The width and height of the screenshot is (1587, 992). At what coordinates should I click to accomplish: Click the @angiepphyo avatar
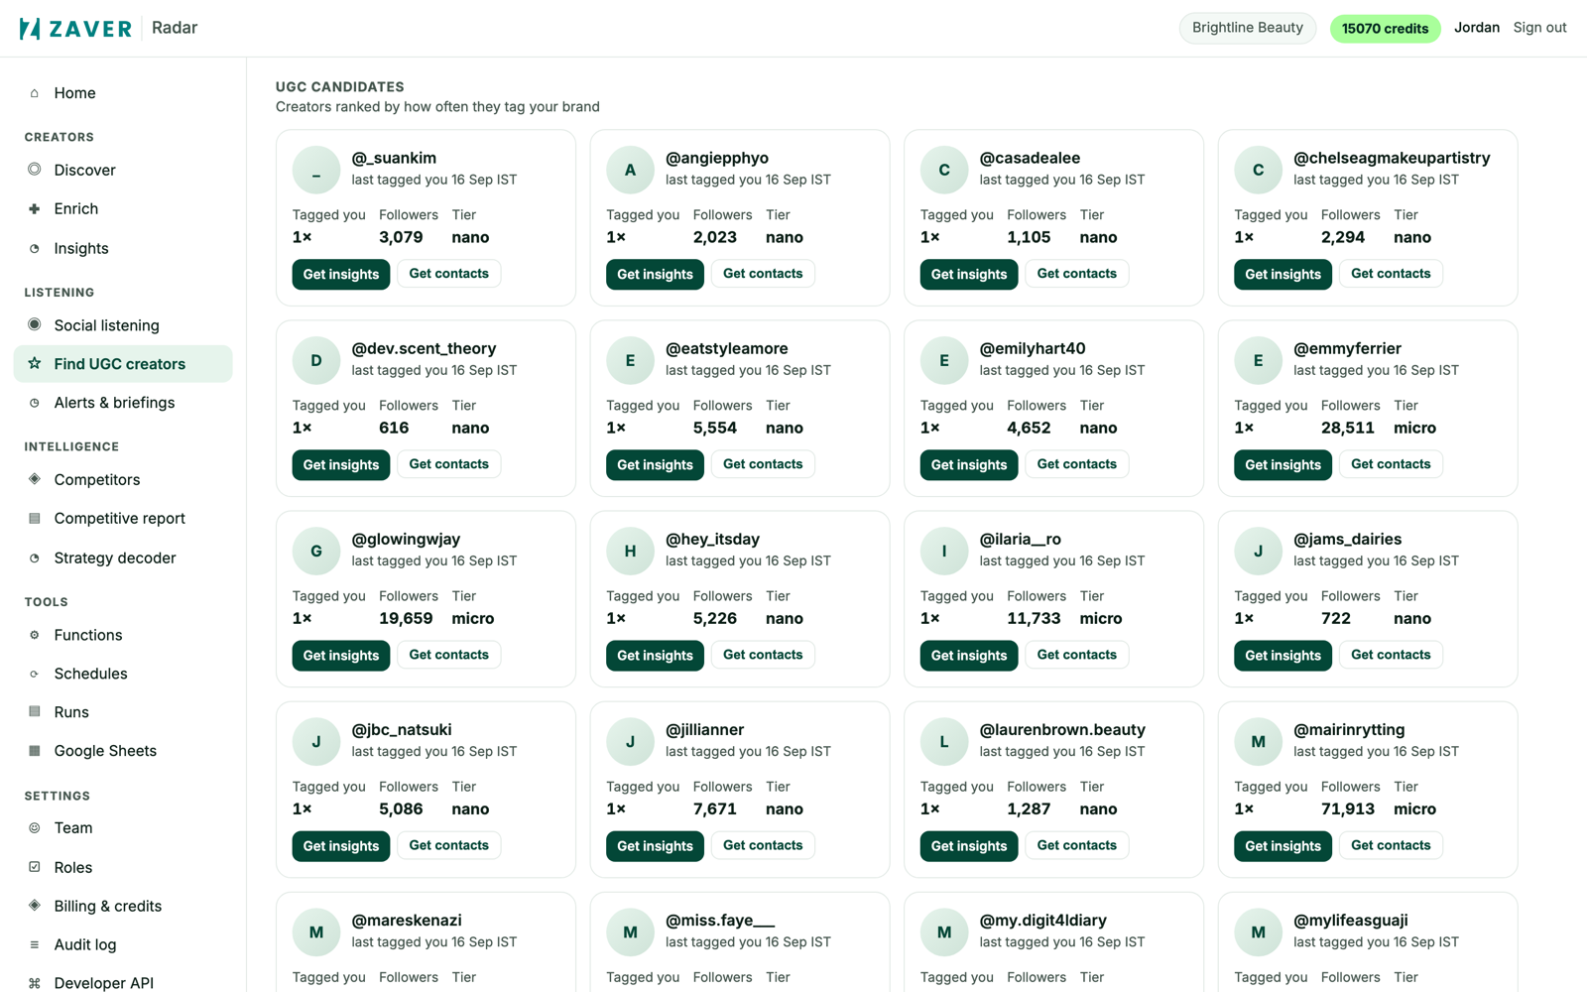pyautogui.click(x=630, y=170)
